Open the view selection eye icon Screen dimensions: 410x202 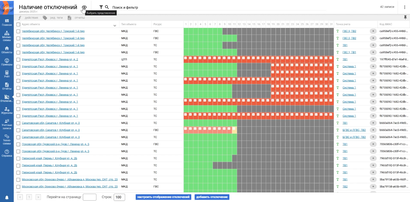click(84, 7)
